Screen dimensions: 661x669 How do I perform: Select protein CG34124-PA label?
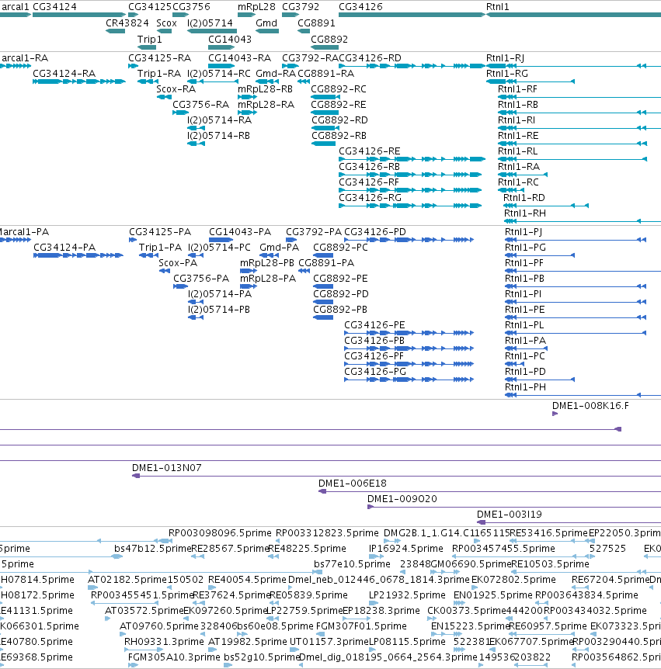(x=64, y=248)
